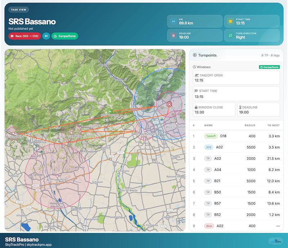This screenshot has width=288, height=248.
Task: Click the A04 turnpoint marker on map
Action: [x=13, y=134]
